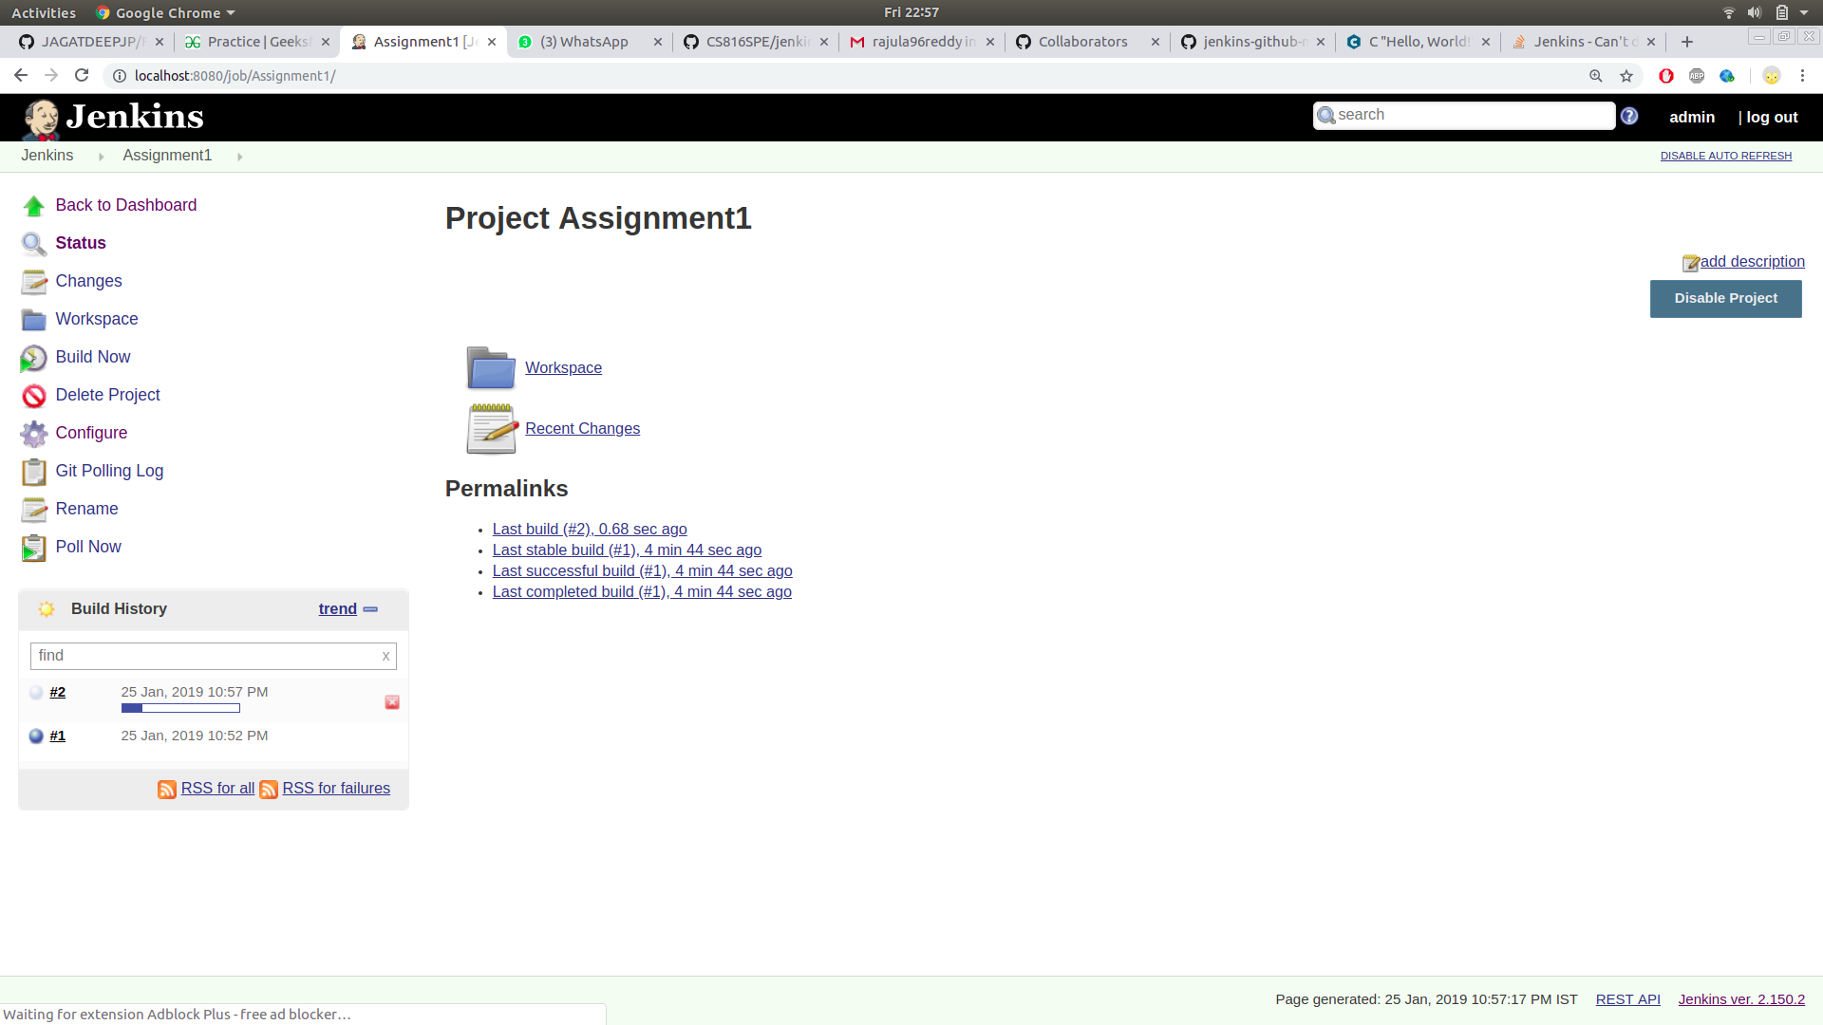Click the large Workspace folder icon in main panel

pos(491,368)
